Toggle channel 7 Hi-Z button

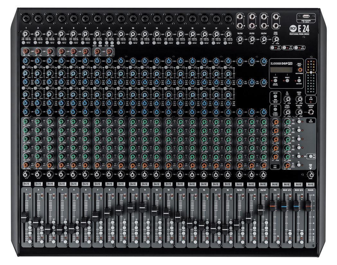[x=101, y=43]
